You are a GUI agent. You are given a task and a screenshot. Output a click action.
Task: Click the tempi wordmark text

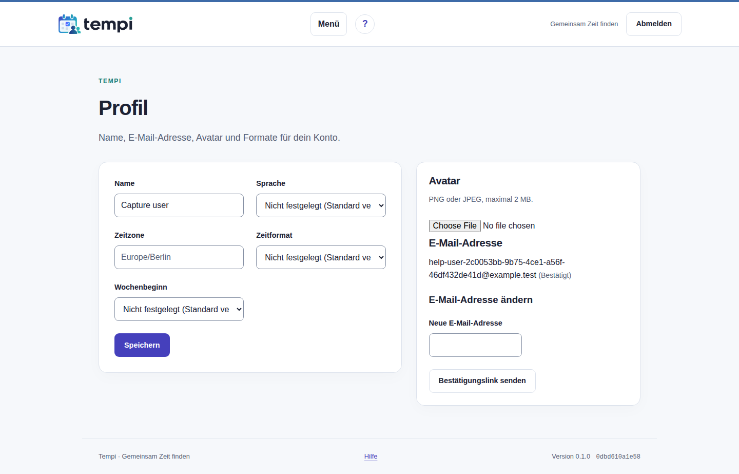click(108, 24)
